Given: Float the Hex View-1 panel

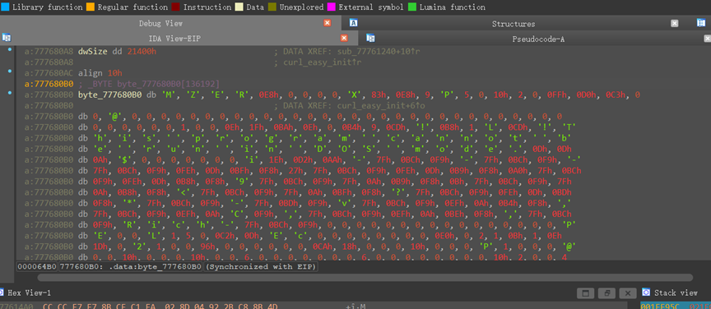Looking at the screenshot, I should (606, 293).
